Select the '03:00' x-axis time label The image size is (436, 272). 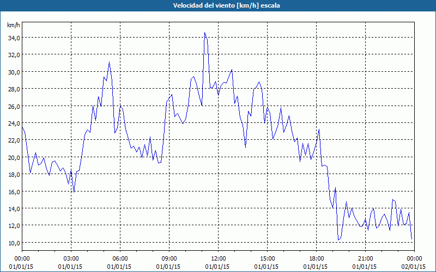[71, 259]
